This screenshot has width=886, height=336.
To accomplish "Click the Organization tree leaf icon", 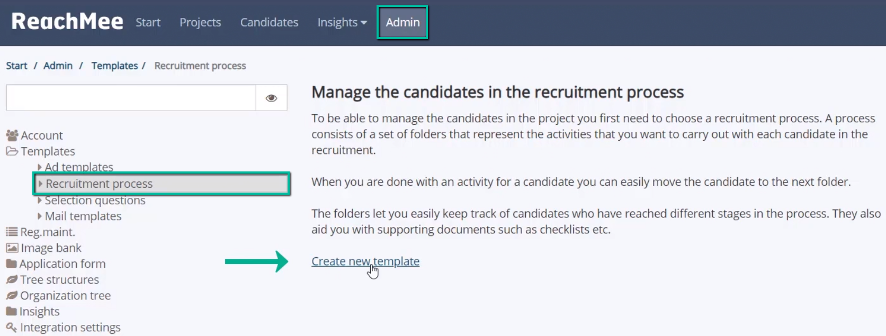I will pyautogui.click(x=12, y=295).
